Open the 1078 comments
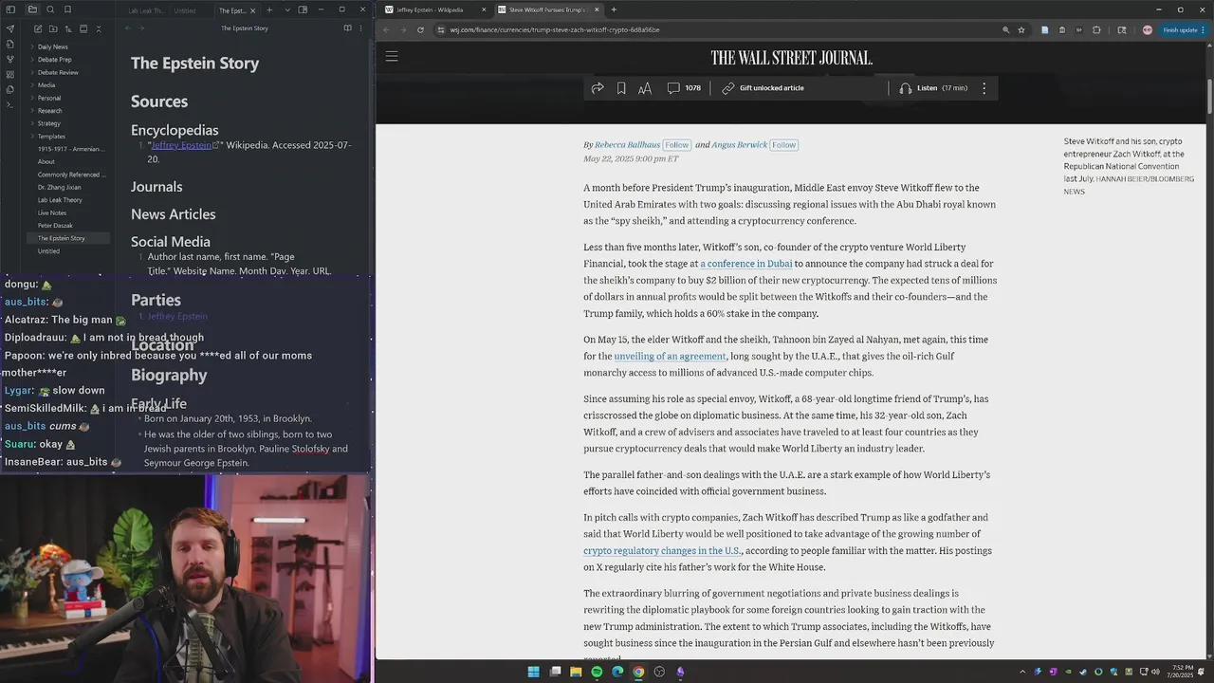 pos(684,88)
